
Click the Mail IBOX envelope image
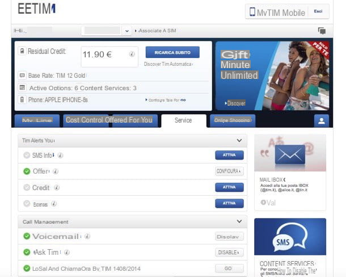pos(290,153)
